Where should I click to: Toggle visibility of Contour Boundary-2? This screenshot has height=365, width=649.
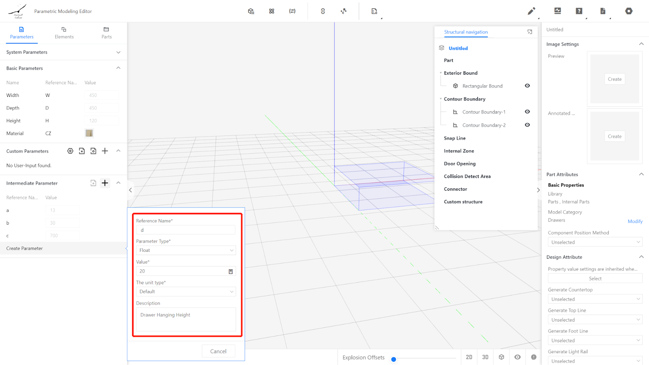tap(527, 125)
